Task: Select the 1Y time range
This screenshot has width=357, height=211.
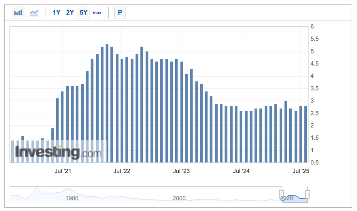Action: click(57, 13)
